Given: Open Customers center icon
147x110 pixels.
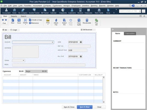Looking at the screenshot, I should (72, 11).
